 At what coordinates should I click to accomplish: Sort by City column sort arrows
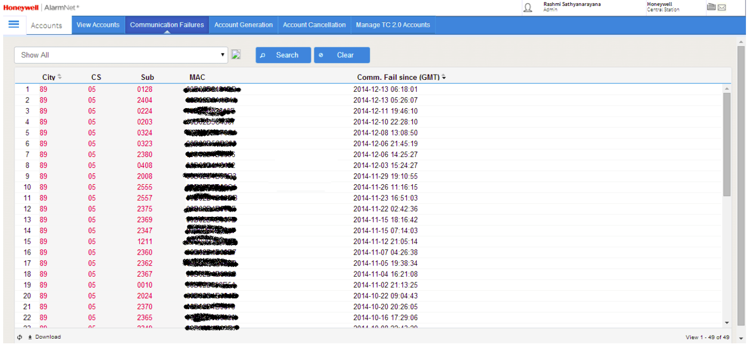click(x=59, y=77)
